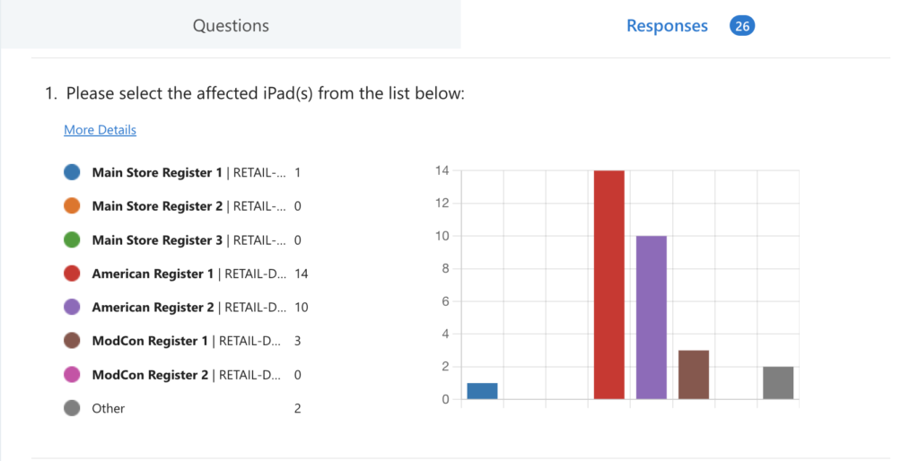Click purple American Register 2 legend dot
The image size is (919, 461).
(x=73, y=307)
